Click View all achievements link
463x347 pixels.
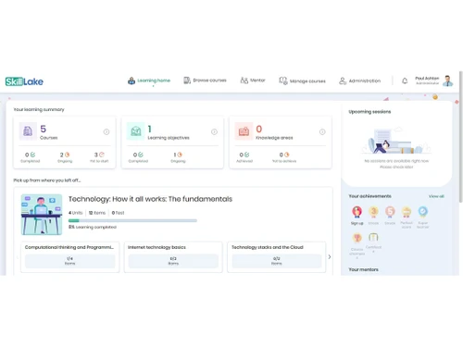(436, 196)
